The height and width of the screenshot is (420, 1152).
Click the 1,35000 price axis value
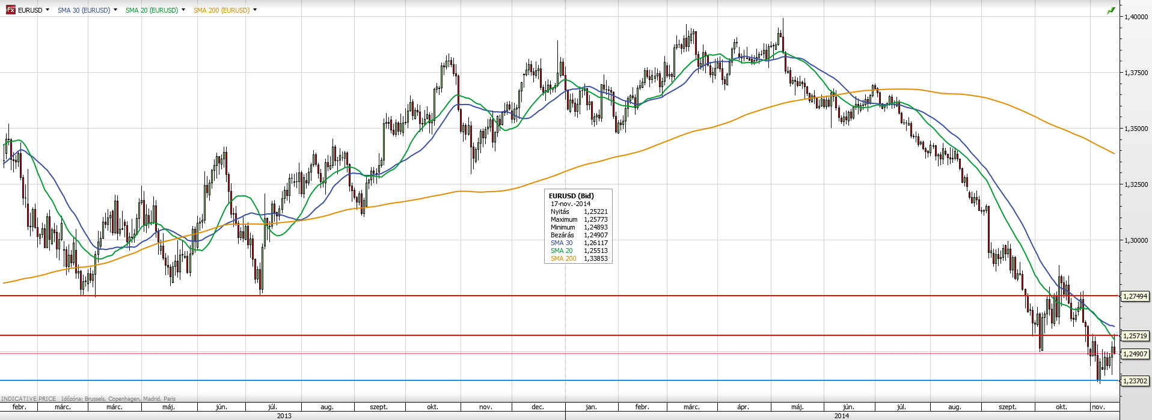click(1136, 129)
